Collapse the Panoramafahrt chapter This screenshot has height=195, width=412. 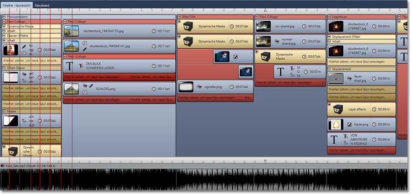[x=4, y=17]
